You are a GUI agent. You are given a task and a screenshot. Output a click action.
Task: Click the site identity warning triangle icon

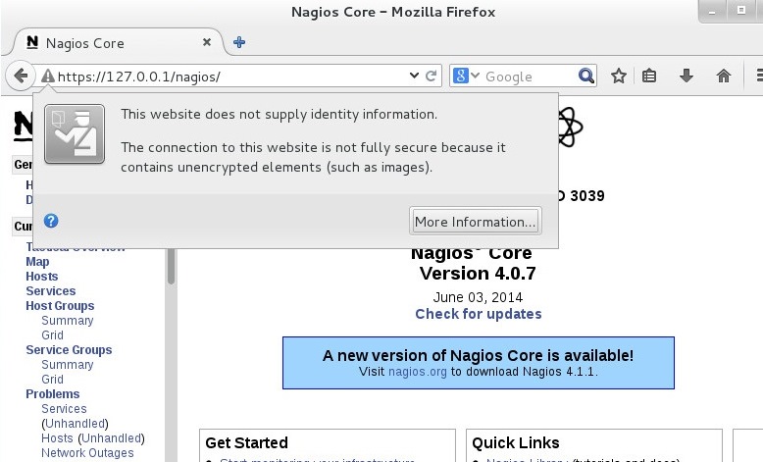pos(47,77)
